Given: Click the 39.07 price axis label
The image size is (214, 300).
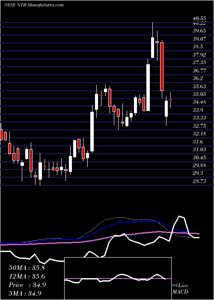Looking at the screenshot, I should tap(199, 39).
